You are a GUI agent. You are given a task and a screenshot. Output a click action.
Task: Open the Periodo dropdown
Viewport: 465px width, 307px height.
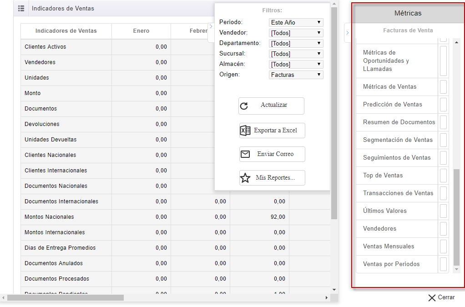(x=296, y=22)
